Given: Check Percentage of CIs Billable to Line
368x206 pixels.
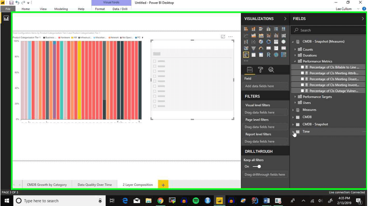Looking at the screenshot, I should tap(302, 67).
